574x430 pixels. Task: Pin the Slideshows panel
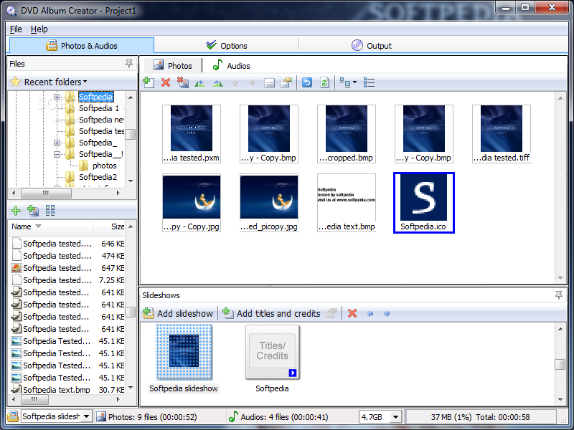click(x=559, y=295)
